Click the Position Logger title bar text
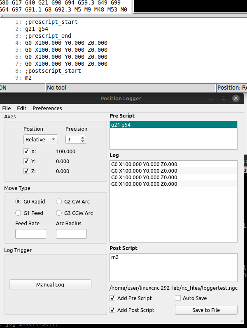 (121, 98)
